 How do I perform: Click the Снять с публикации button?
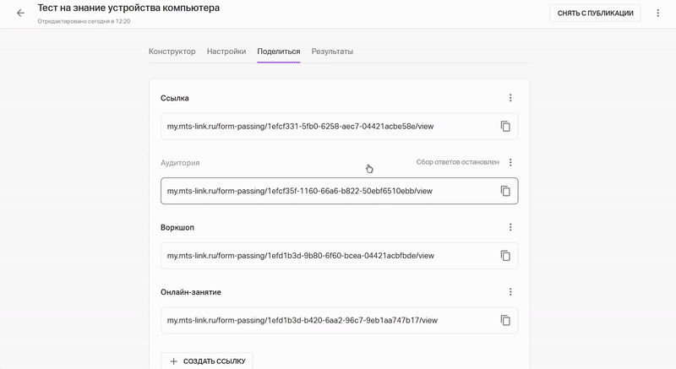coord(595,14)
